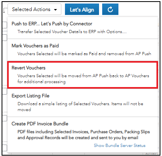The width and height of the screenshot is (162, 156).
Task: Click the Let's Align button
Action: pos(82,9)
